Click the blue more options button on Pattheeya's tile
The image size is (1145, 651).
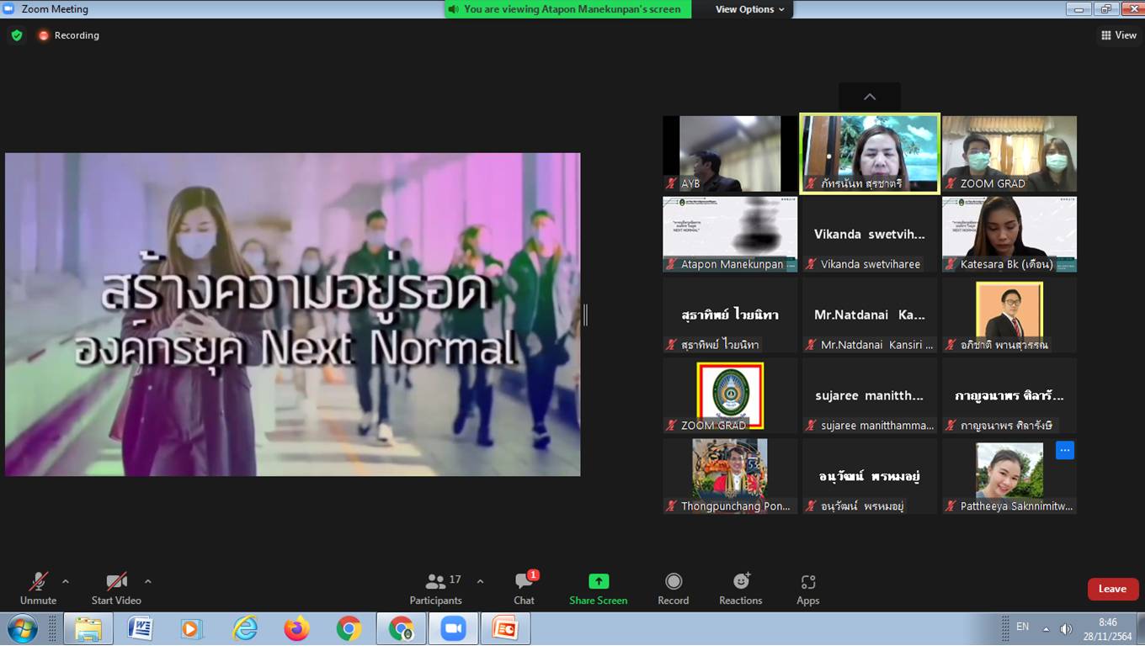1065,451
